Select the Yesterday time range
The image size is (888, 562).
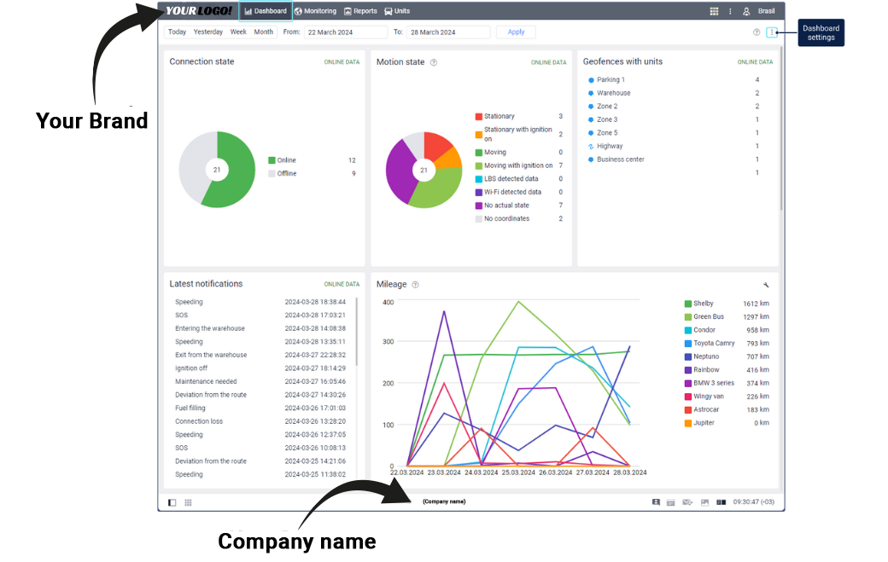click(208, 32)
